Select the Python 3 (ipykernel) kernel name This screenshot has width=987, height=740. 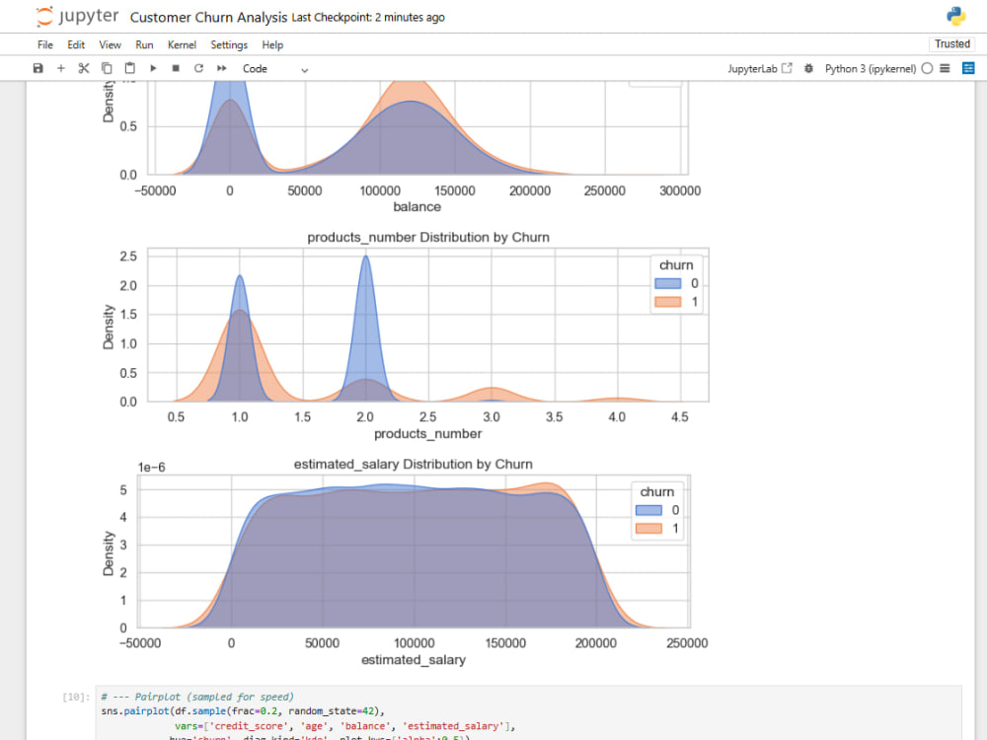(871, 69)
